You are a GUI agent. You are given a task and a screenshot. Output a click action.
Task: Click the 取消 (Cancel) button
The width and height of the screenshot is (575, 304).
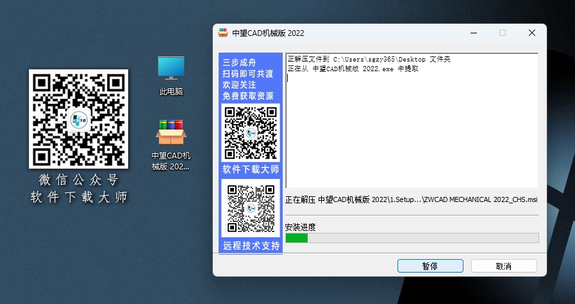[504, 266]
